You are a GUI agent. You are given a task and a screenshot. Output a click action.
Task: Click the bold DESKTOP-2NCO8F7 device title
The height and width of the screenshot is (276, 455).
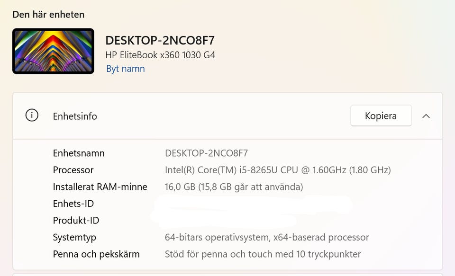160,40
